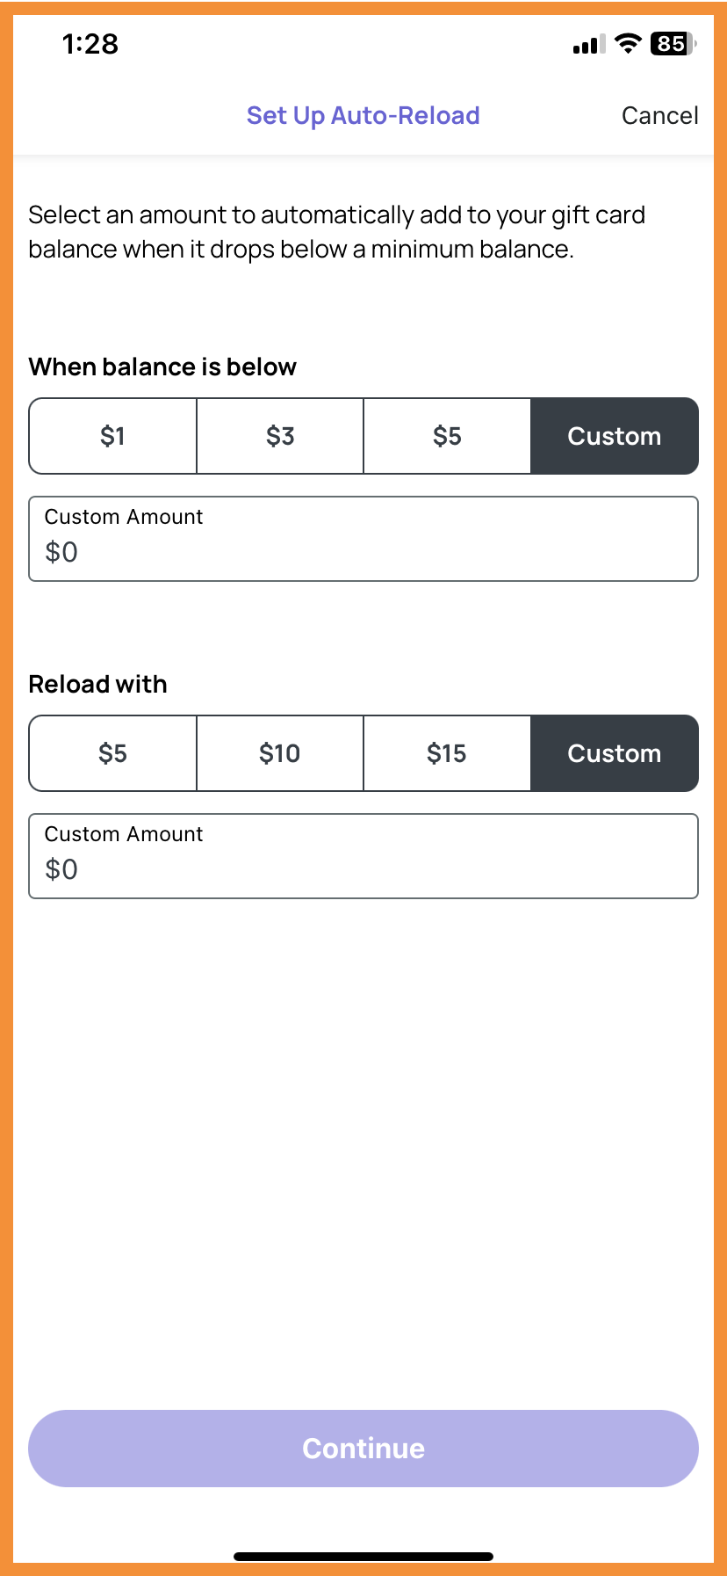
Task: Cancel the auto-reload setup
Action: pyautogui.click(x=660, y=115)
